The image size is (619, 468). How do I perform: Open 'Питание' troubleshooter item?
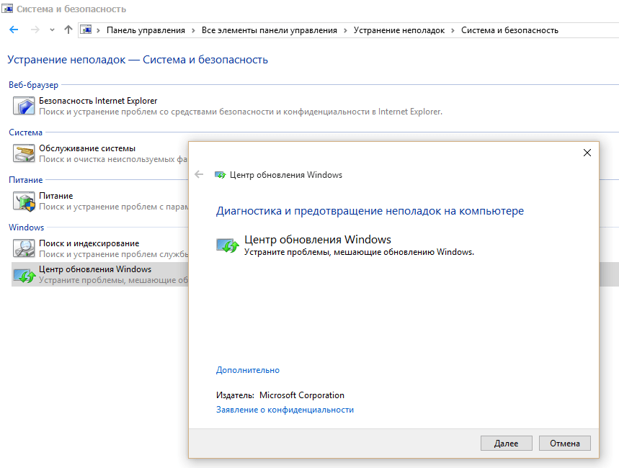point(56,196)
